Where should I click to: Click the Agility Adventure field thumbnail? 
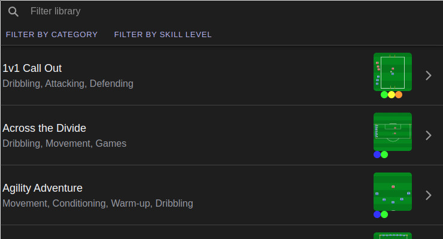[x=393, y=192]
